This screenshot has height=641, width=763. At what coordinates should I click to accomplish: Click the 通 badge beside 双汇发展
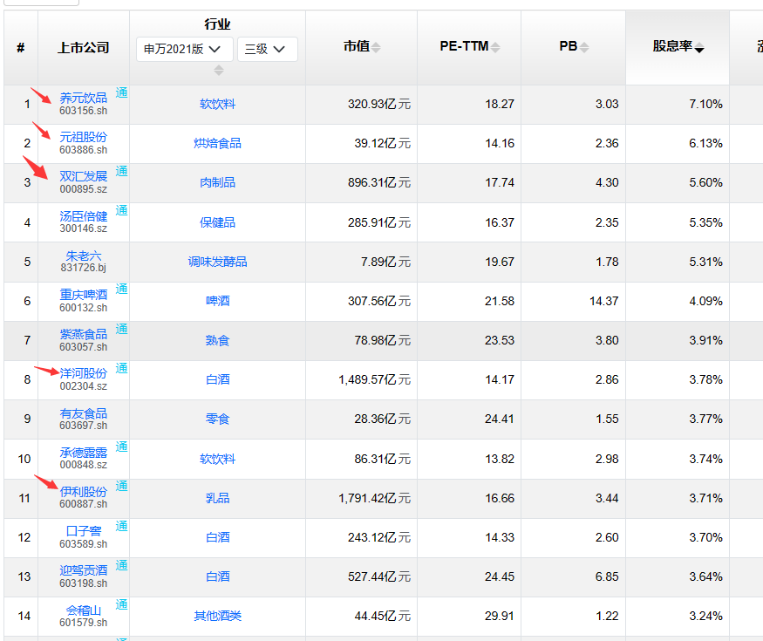122,171
